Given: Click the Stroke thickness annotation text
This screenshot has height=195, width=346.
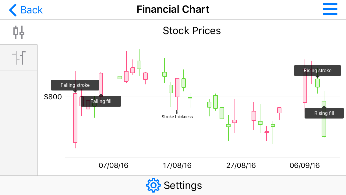Looking at the screenshot, I should pos(177,117).
